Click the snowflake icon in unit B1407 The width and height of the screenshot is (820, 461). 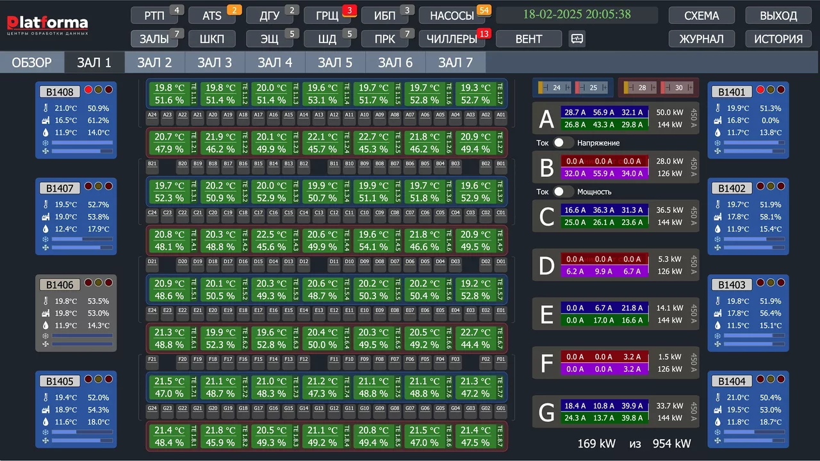(x=45, y=239)
